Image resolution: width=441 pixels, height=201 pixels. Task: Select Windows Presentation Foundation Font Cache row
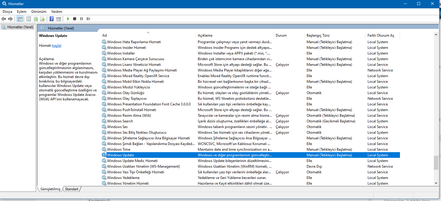(x=250, y=104)
